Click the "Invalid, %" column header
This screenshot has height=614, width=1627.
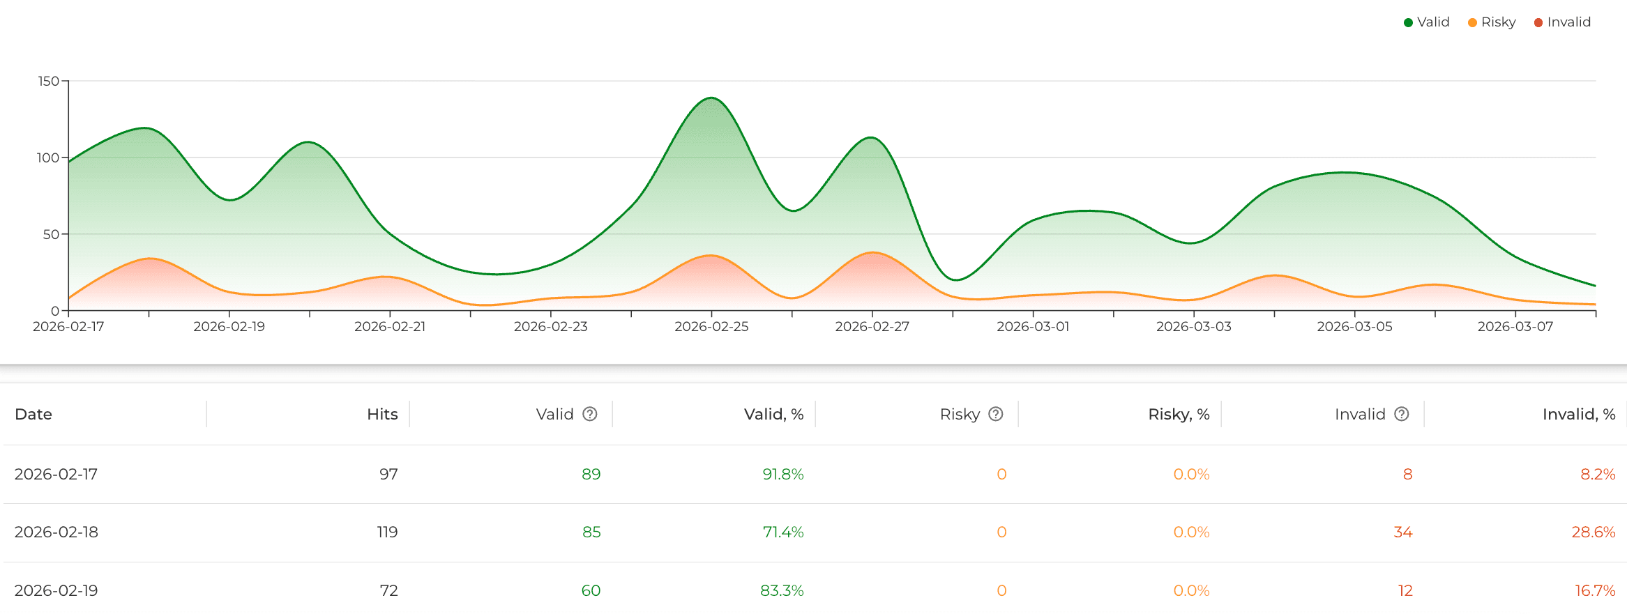click(x=1579, y=414)
